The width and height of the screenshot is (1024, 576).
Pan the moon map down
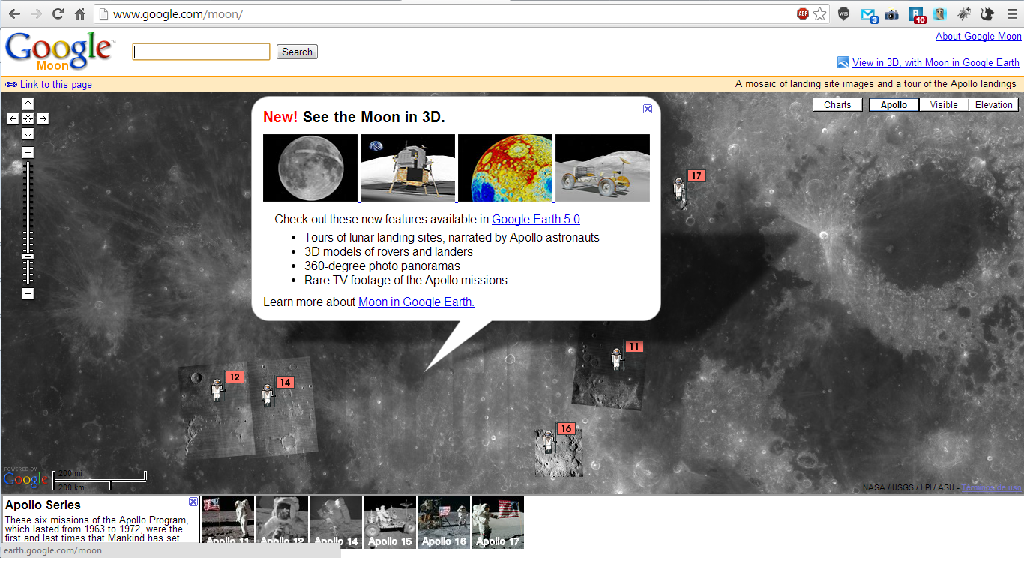[28, 133]
